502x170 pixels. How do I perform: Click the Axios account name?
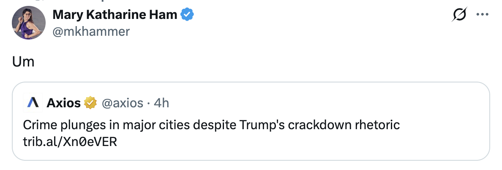point(64,103)
